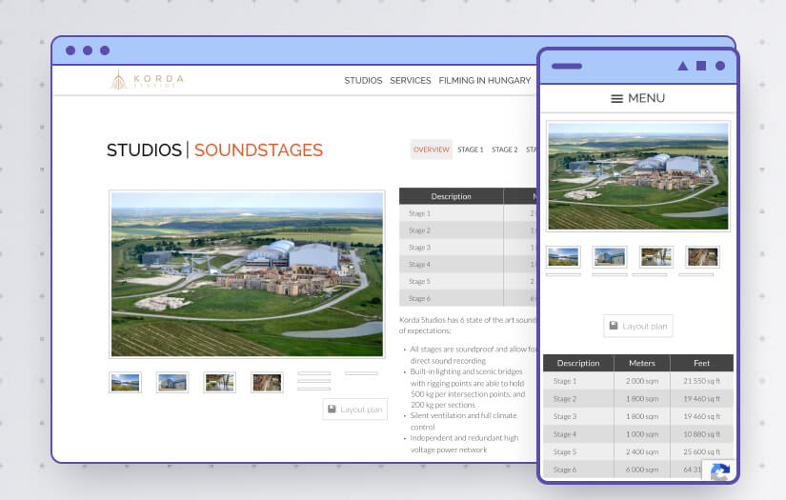Click the 10 880 sq ft cell
786x500 pixels.
pyautogui.click(x=702, y=434)
